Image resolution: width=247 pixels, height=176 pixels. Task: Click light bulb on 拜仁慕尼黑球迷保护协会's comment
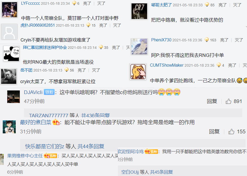pyautogui.click(x=101, y=47)
